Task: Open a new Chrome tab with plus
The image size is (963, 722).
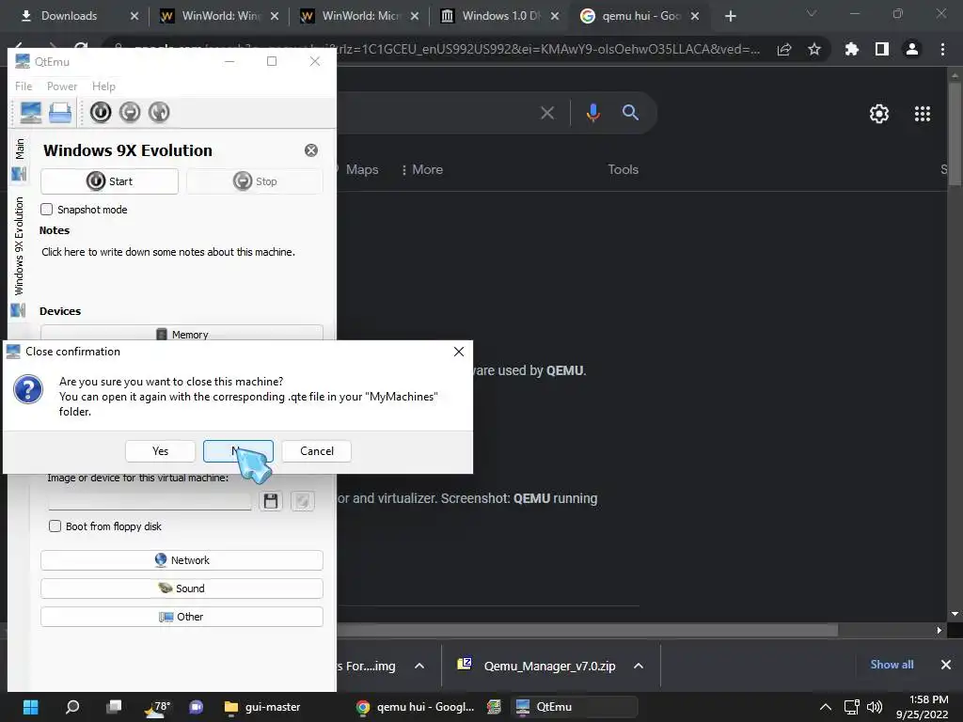Action: 730,16
